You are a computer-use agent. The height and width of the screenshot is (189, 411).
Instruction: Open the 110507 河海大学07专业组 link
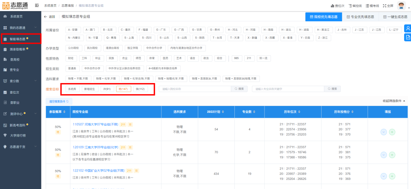pos(96,124)
